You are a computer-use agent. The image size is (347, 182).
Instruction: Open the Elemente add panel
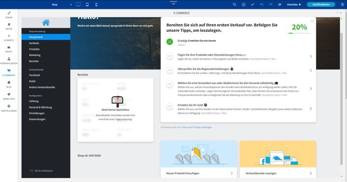(9, 38)
